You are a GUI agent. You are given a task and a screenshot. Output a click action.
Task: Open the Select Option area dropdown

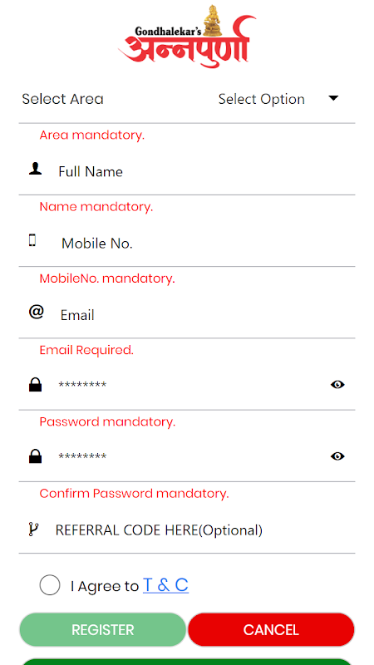click(x=279, y=99)
